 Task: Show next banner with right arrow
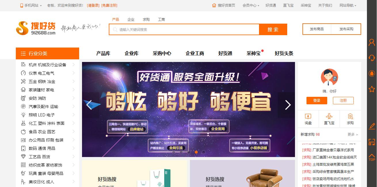coord(287,105)
